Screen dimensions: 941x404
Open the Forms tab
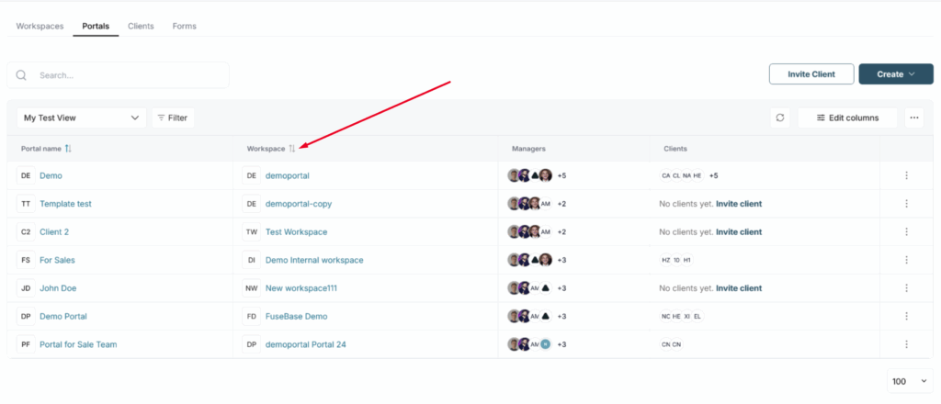(x=184, y=26)
